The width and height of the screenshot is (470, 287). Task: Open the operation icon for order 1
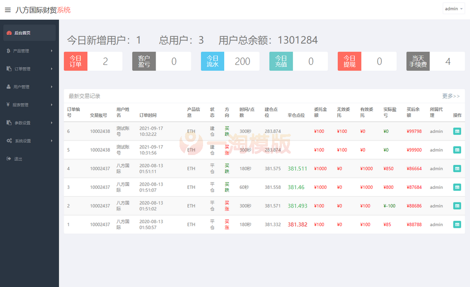tap(457, 225)
